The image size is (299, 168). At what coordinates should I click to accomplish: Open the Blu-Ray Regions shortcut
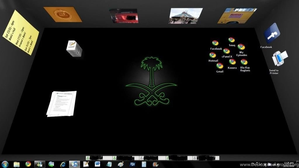pos(244,62)
